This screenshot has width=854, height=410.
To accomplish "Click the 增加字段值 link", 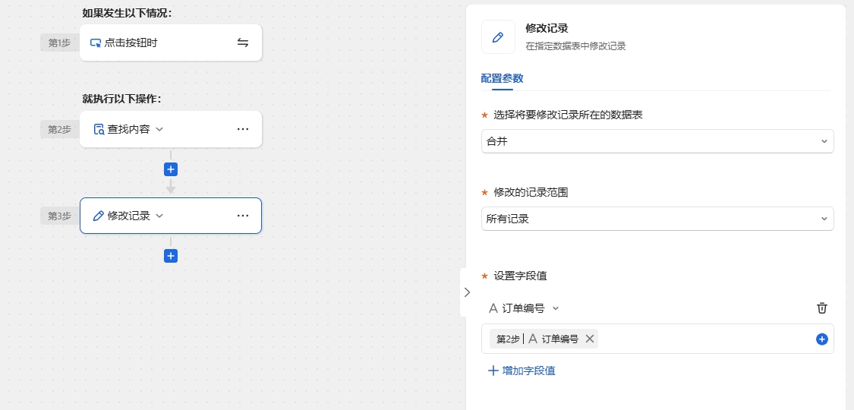I will click(522, 371).
